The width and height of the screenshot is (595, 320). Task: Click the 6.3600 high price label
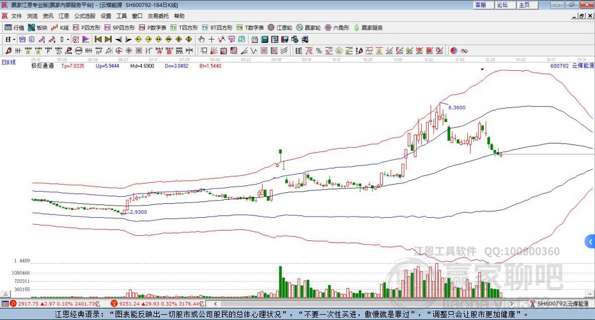point(457,107)
